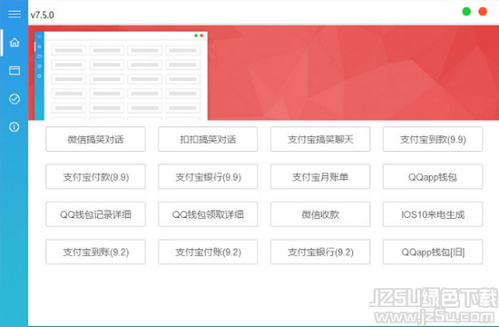The height and width of the screenshot is (327, 499).
Task: Click the v7.5.0 version label
Action: point(43,15)
